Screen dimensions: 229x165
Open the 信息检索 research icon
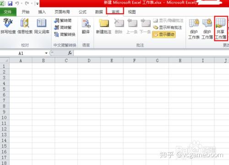25,26
